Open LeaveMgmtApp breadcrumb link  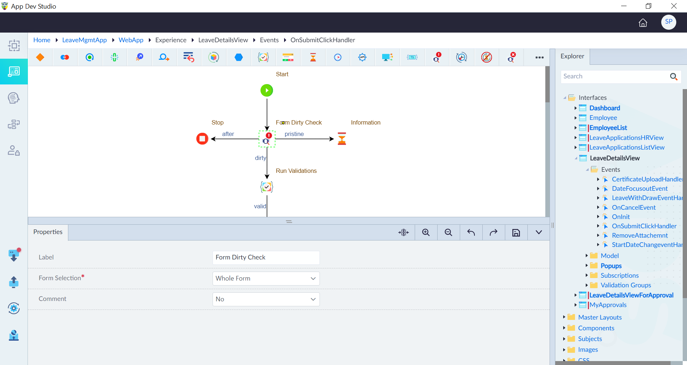[84, 40]
